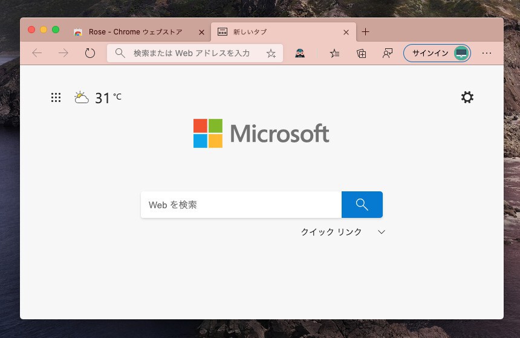This screenshot has width=520, height=338.
Task: Click the blue search magnifier button
Action: (362, 205)
